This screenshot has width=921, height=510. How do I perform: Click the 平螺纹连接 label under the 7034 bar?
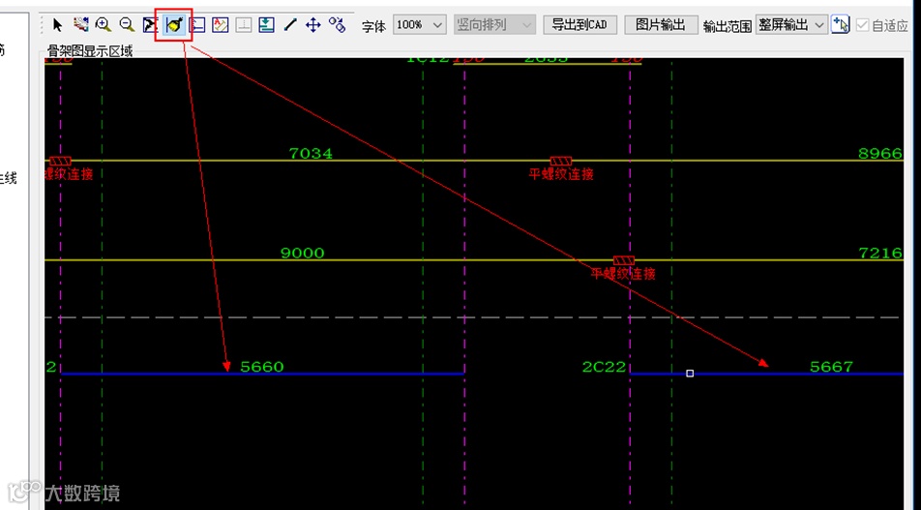click(561, 174)
